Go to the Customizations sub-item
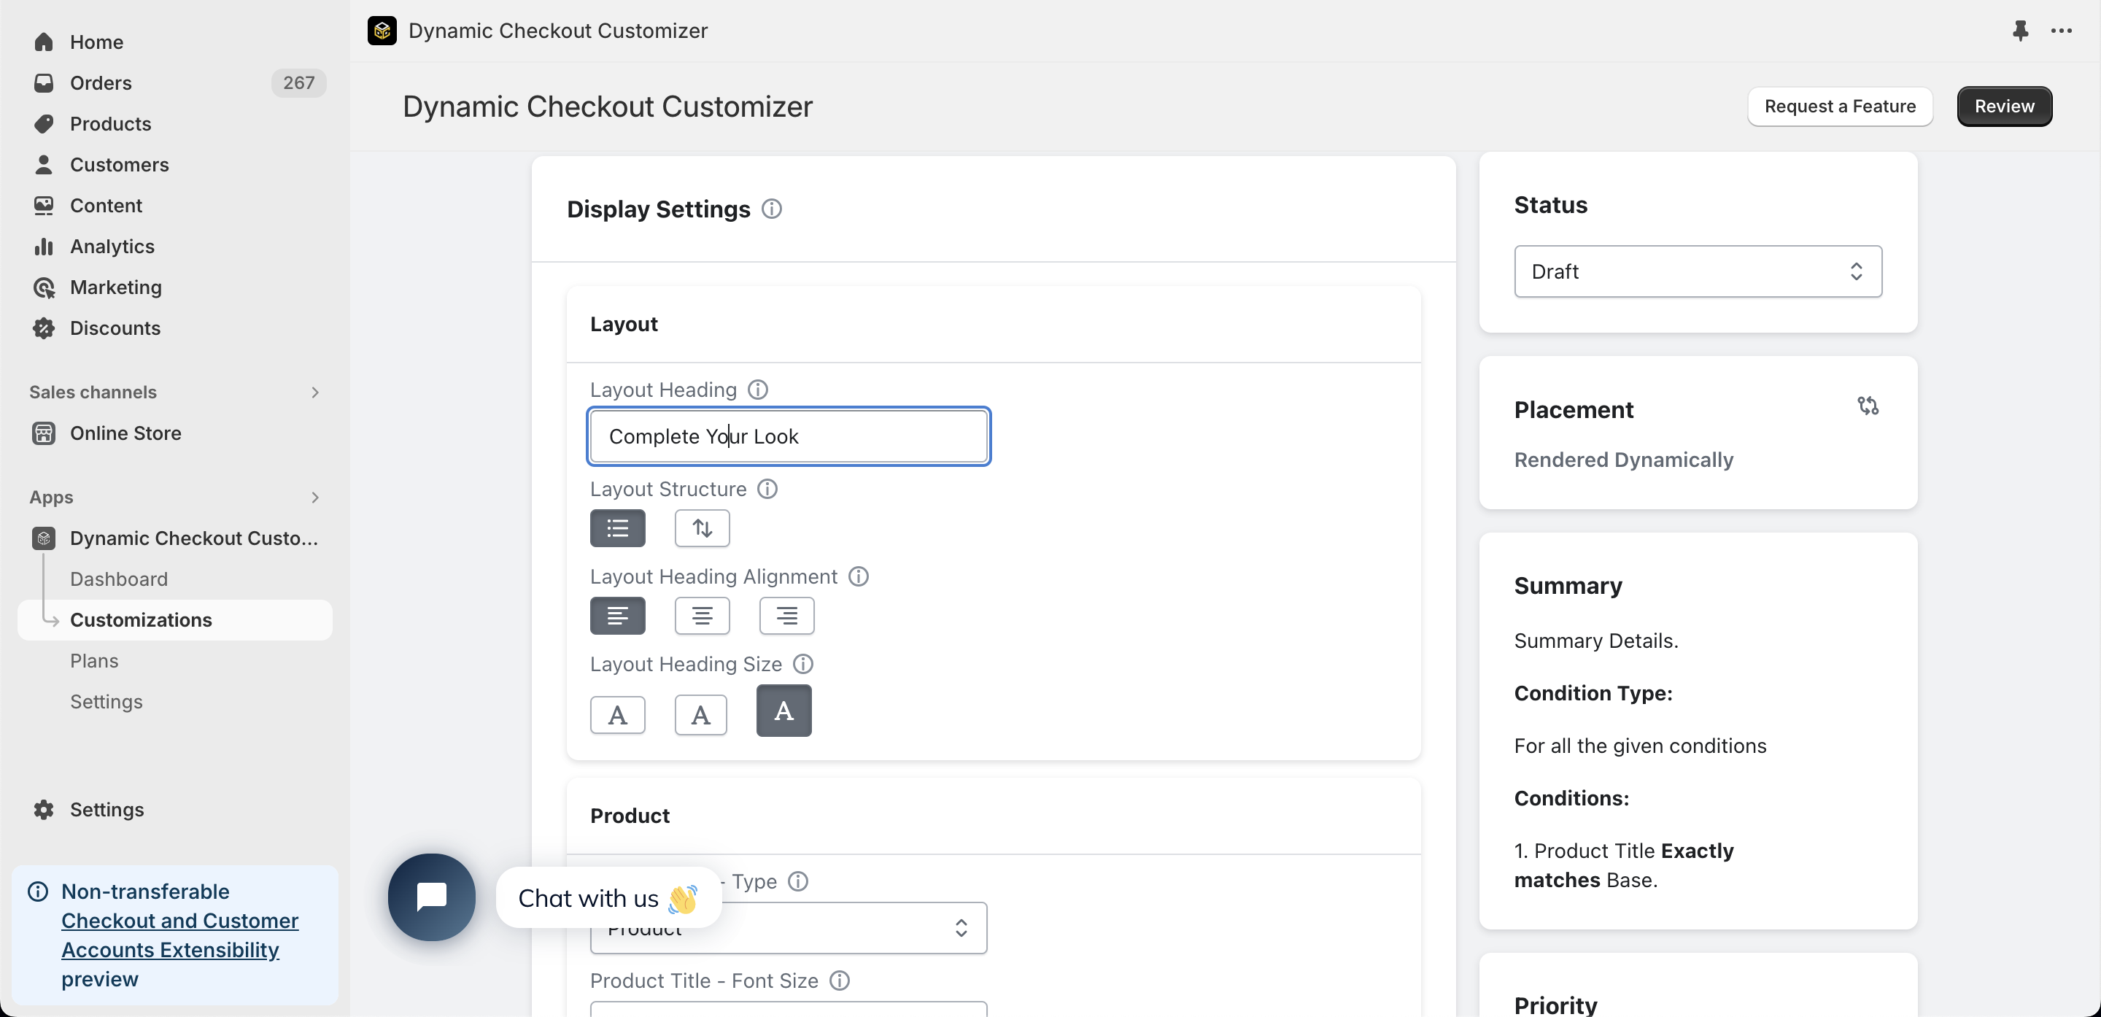 tap(174, 619)
